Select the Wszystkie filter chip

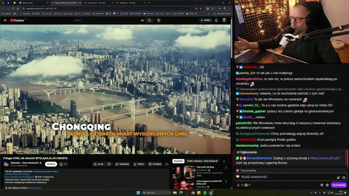(178, 161)
